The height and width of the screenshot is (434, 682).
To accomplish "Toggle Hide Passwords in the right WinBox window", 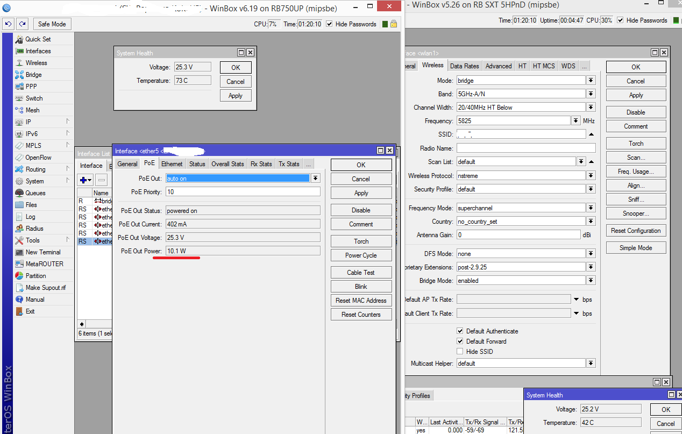I will tap(620, 20).
